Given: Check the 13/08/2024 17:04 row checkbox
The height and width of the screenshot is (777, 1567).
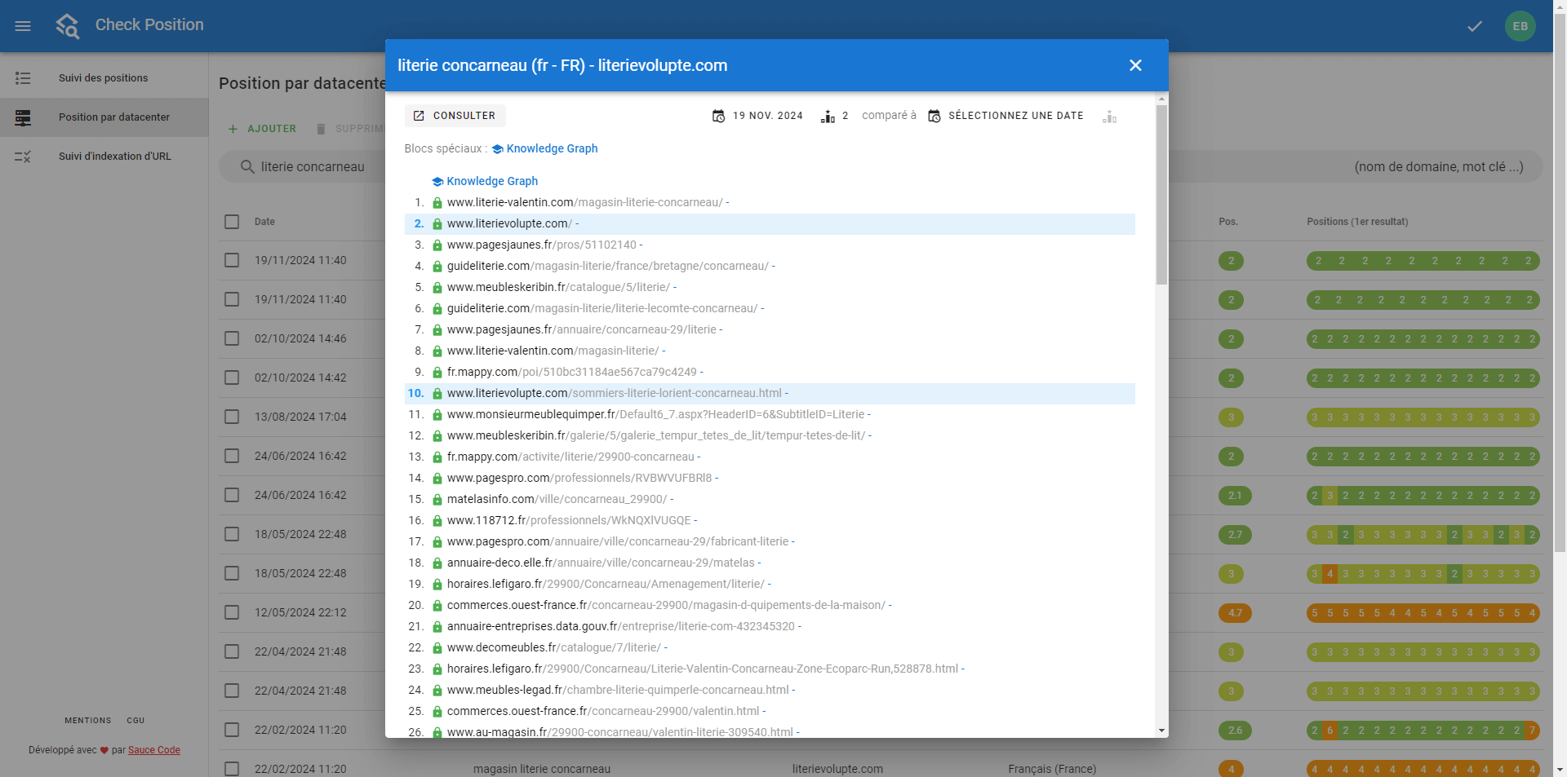Looking at the screenshot, I should (232, 417).
